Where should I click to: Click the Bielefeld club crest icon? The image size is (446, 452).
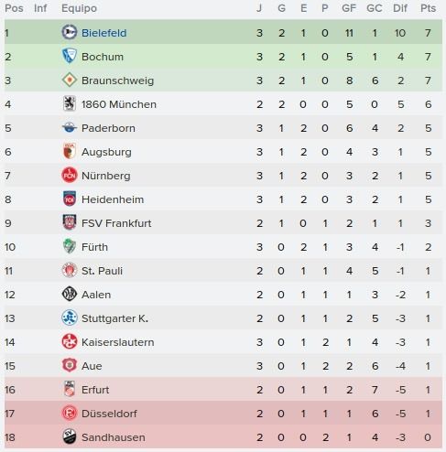(x=70, y=32)
